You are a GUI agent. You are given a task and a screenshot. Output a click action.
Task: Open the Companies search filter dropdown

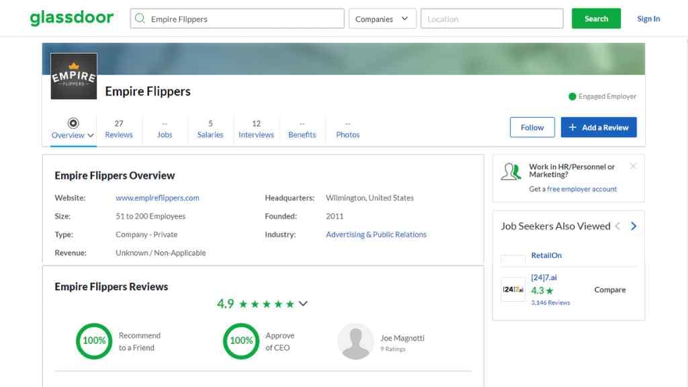(x=382, y=19)
